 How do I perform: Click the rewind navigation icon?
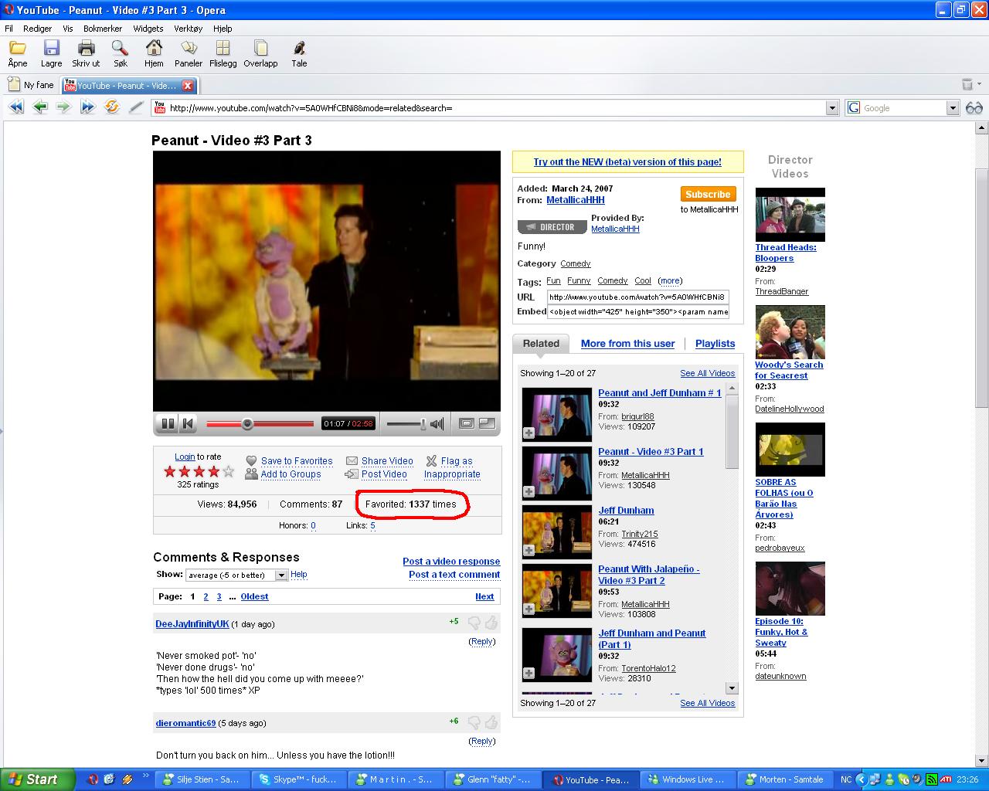click(15, 107)
